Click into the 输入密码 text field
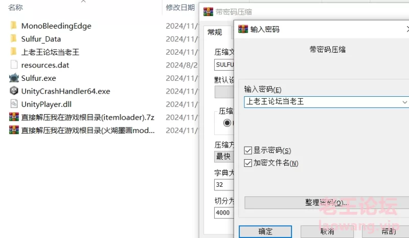 pos(323,102)
